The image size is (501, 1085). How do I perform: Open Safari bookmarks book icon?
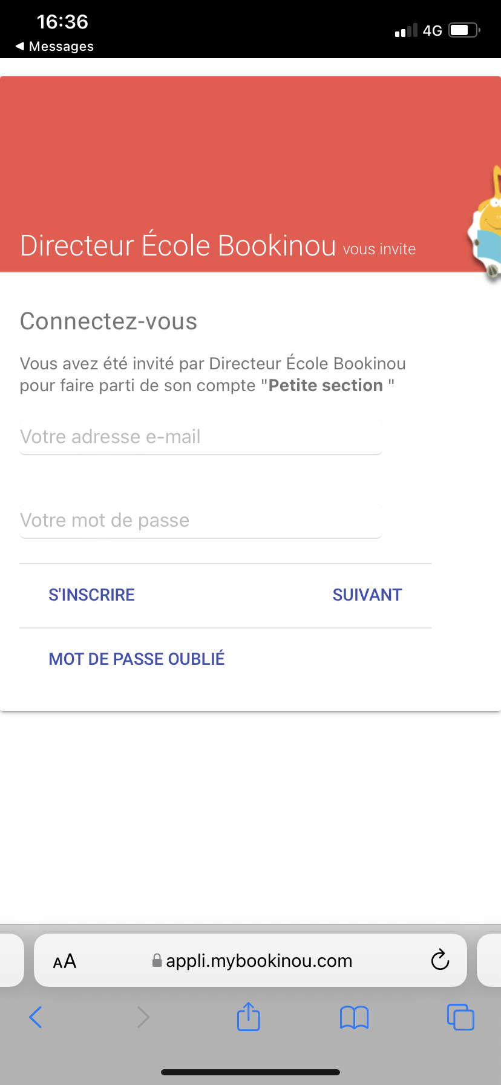(354, 1017)
